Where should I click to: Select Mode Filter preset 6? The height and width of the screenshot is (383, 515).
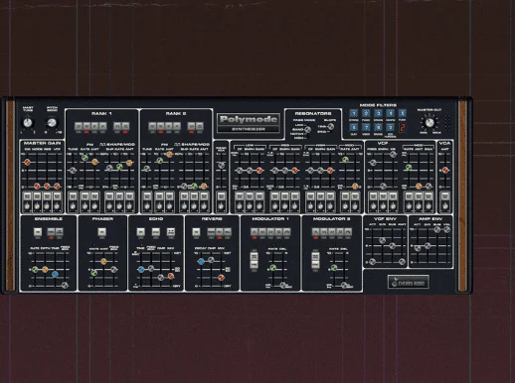354,127
